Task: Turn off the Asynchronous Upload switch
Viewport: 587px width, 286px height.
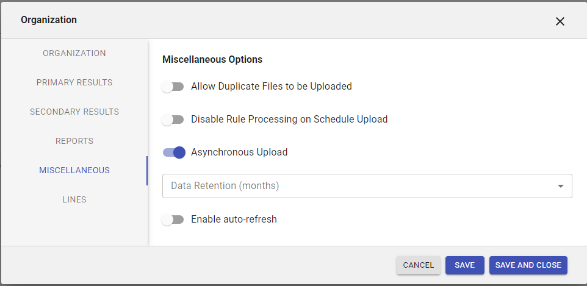Action: click(174, 152)
